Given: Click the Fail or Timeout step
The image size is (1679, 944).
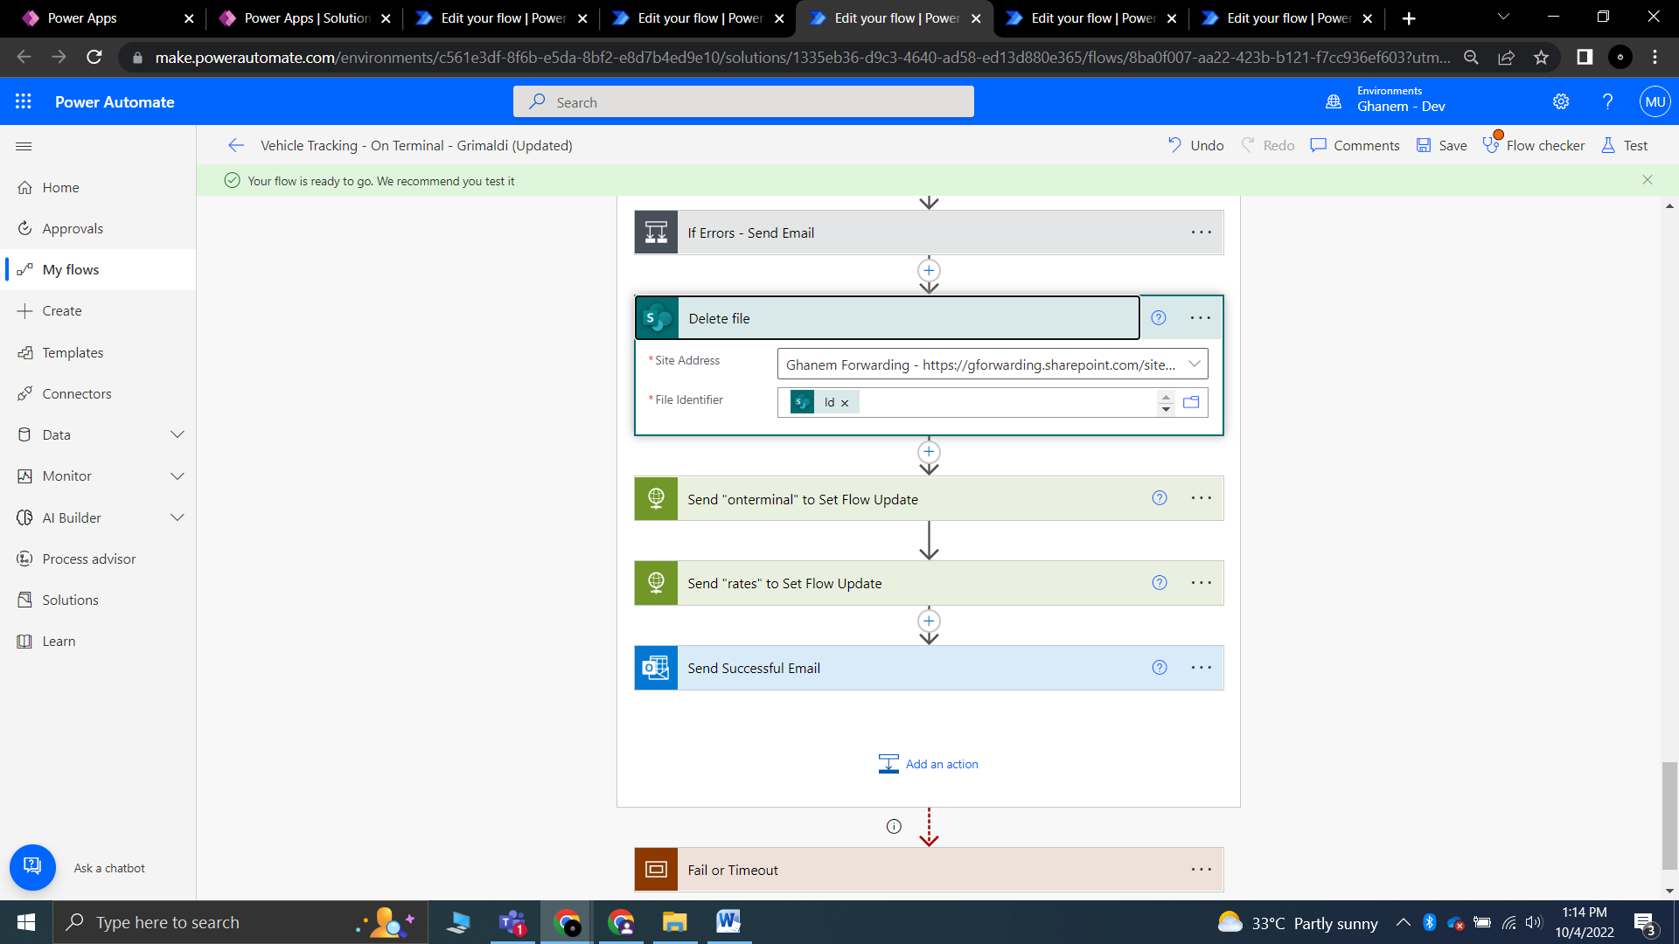Looking at the screenshot, I should click(x=929, y=869).
